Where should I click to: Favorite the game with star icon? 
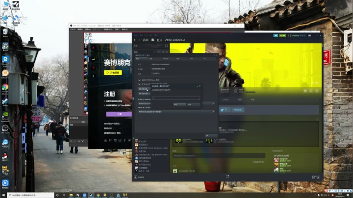[317, 91]
